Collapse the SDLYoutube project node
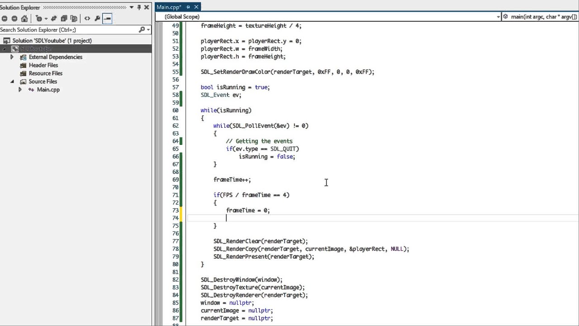Image resolution: width=579 pixels, height=326 pixels. pos(5,49)
